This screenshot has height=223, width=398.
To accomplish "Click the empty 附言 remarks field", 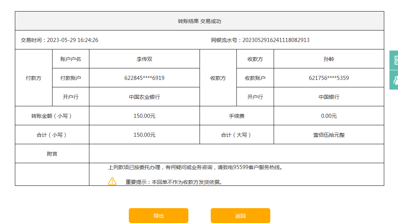I will pos(236,153).
